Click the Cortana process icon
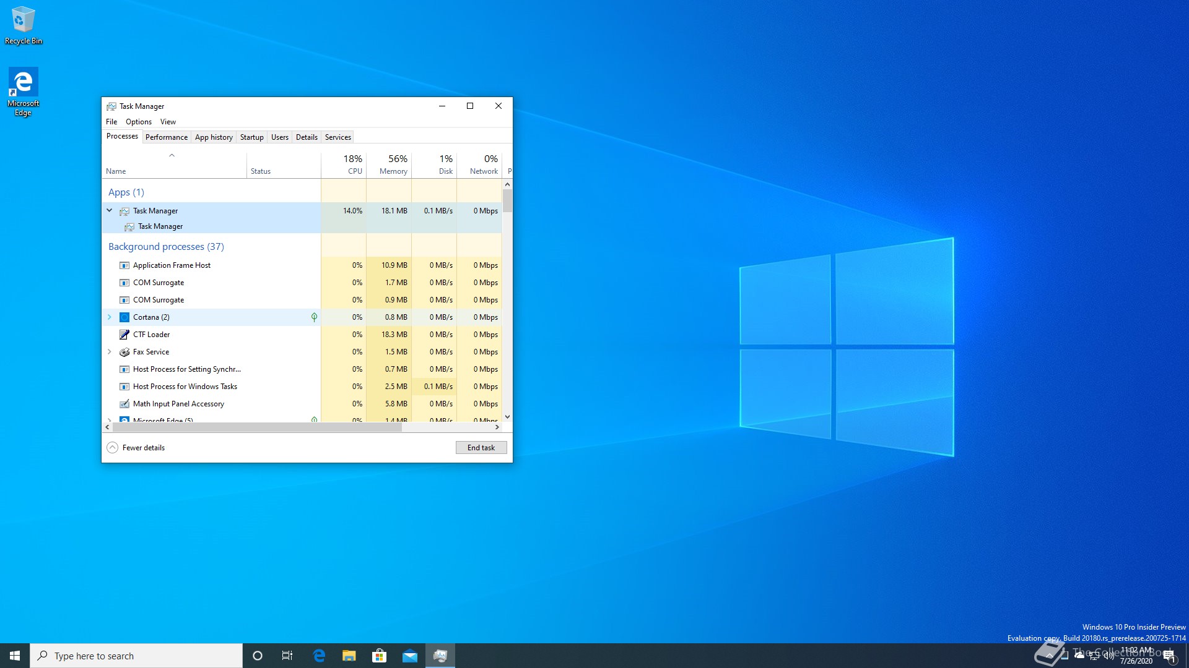 coord(124,317)
